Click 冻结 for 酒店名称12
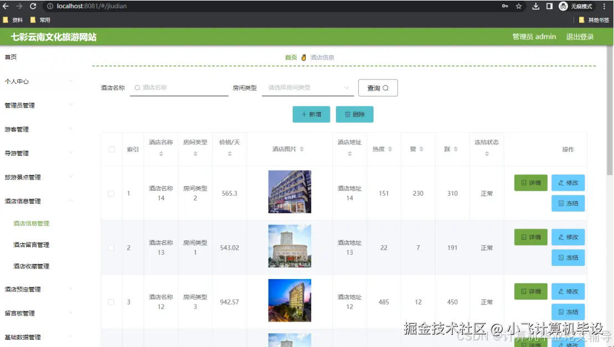The width and height of the screenshot is (614, 347). [568, 312]
